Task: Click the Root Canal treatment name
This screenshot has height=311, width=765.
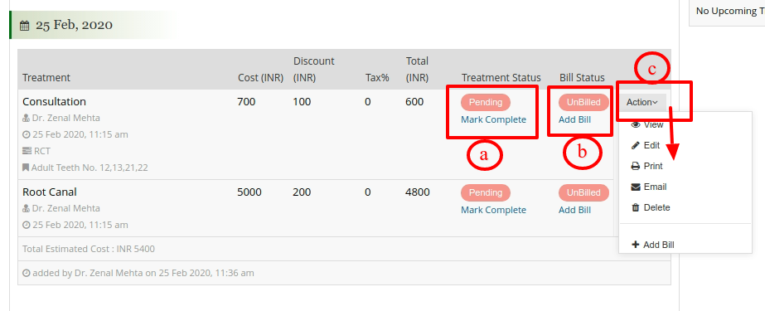Action: [x=49, y=192]
